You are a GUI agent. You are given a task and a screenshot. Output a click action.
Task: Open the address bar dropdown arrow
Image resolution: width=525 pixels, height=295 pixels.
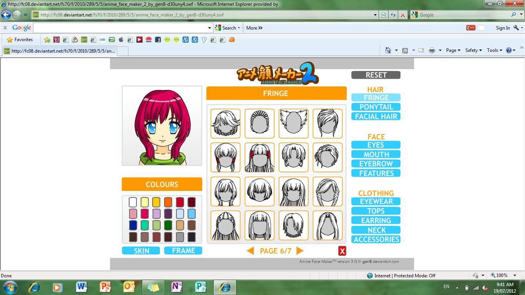pyautogui.click(x=375, y=15)
